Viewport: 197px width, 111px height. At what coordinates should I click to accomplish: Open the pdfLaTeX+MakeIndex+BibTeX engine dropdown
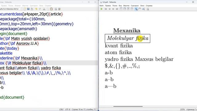10,9
